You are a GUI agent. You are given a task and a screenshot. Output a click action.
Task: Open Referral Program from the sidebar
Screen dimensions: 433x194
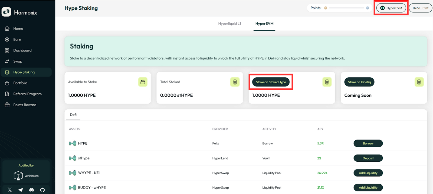tap(27, 94)
